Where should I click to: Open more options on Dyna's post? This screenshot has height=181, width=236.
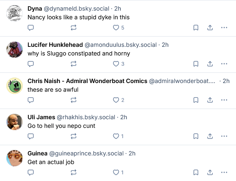[x=224, y=28]
